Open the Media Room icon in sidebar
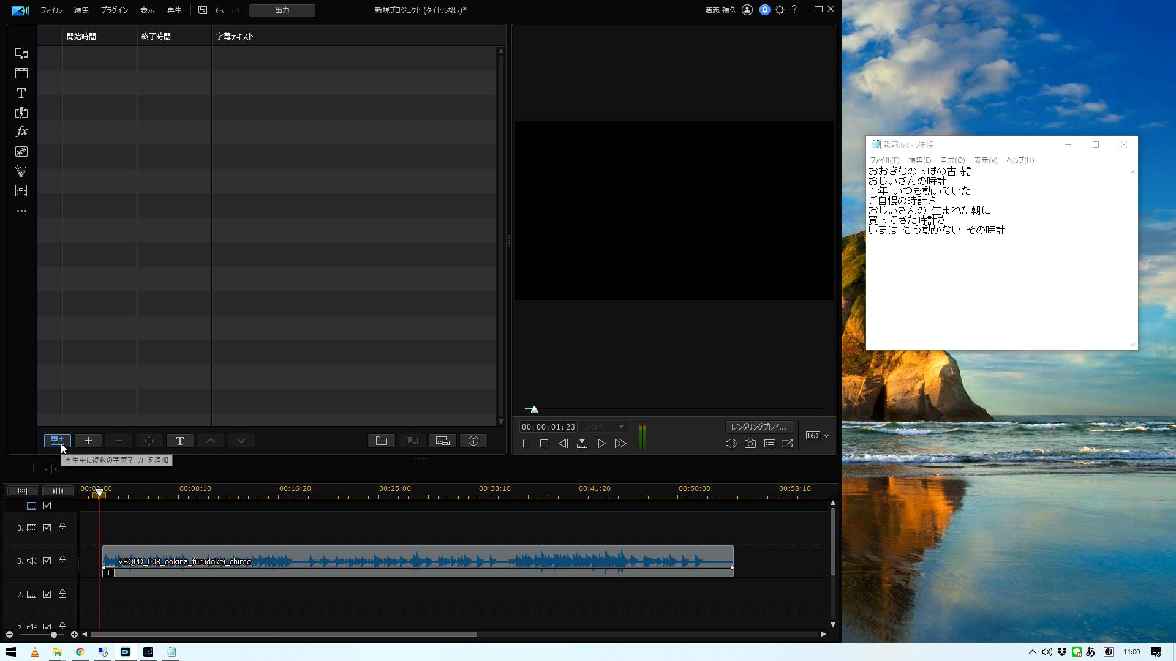Screen dimensions: 1176x661 pos(21,54)
